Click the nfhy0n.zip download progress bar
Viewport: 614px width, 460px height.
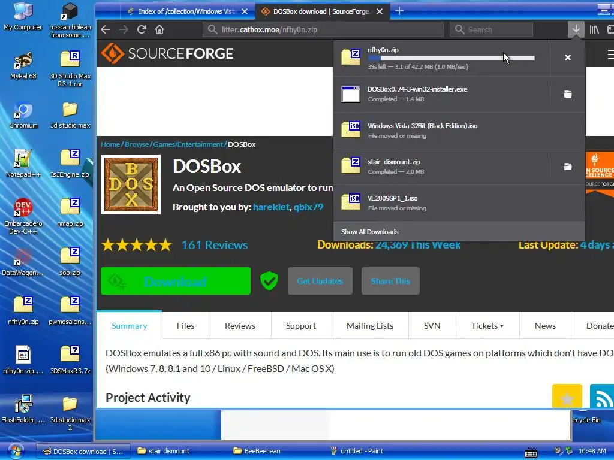451,58
